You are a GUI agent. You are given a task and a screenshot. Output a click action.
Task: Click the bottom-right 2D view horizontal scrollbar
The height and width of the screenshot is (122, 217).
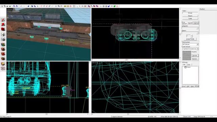[135, 114]
